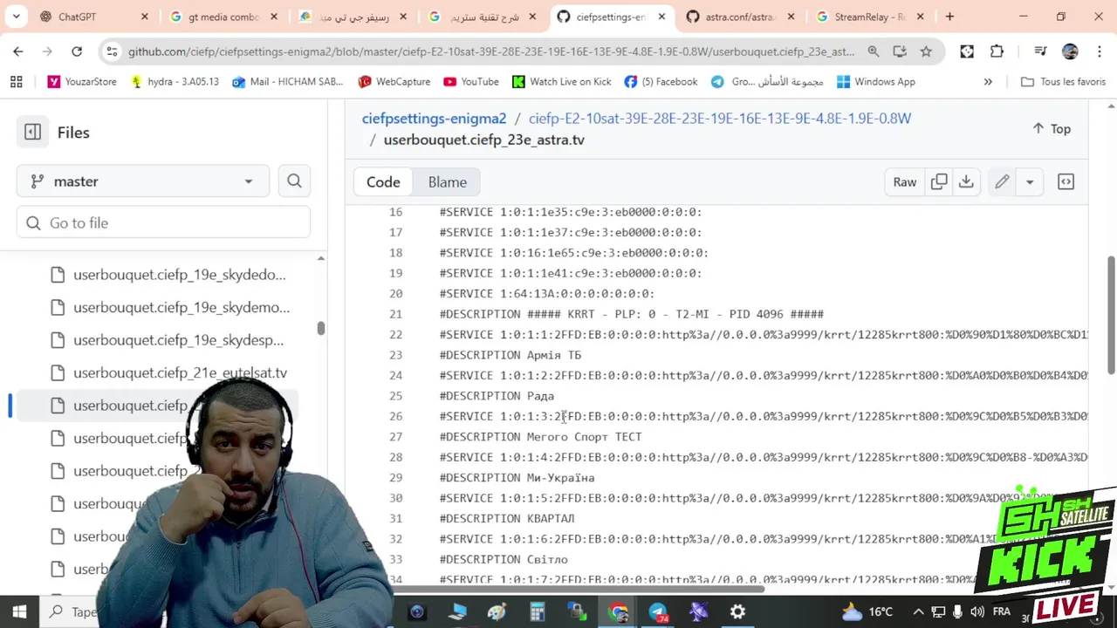Open the file search magnifier button
The width and height of the screenshot is (1117, 628).
pyautogui.click(x=294, y=181)
